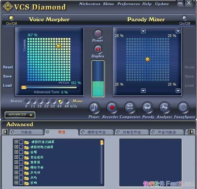Open the Preferences menu
Screen dimensions: 197x189
click(129, 4)
